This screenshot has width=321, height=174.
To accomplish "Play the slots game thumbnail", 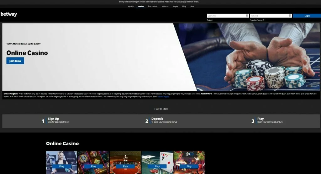I will click(x=93, y=166).
